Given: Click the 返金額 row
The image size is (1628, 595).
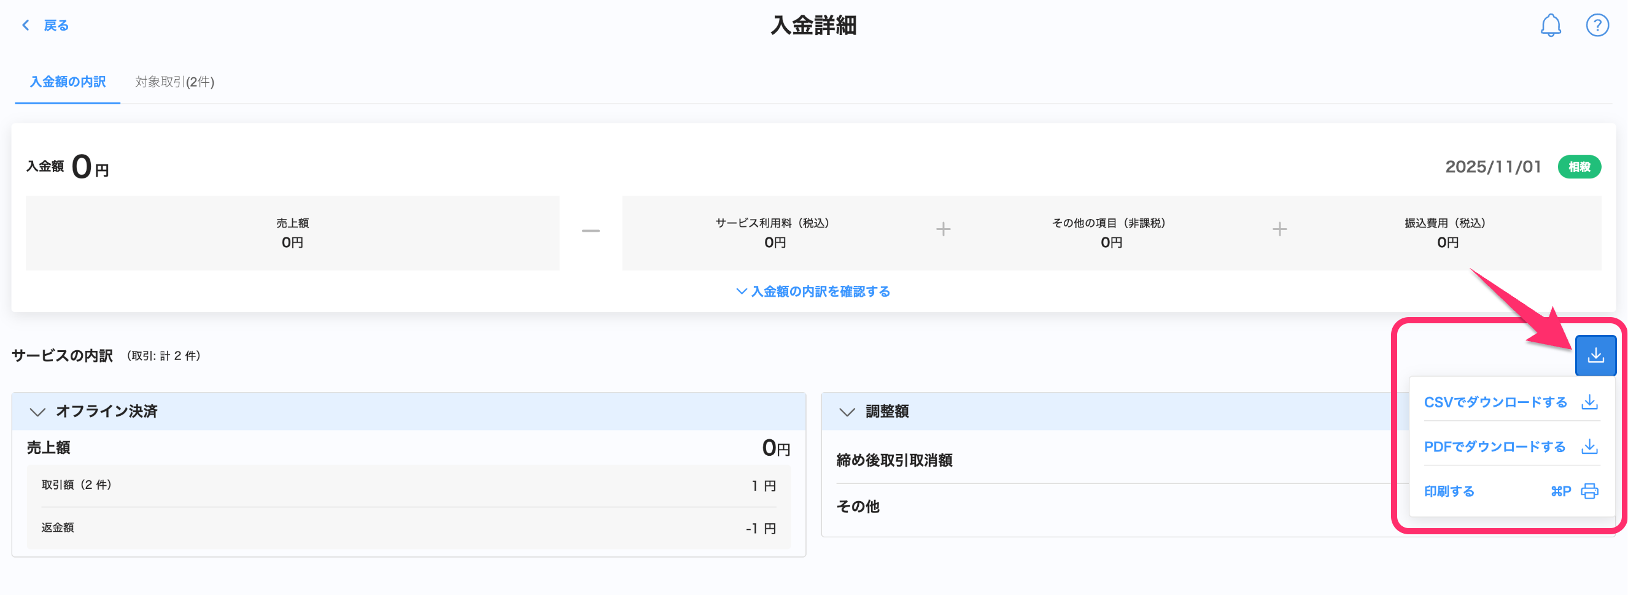Looking at the screenshot, I should tap(408, 528).
